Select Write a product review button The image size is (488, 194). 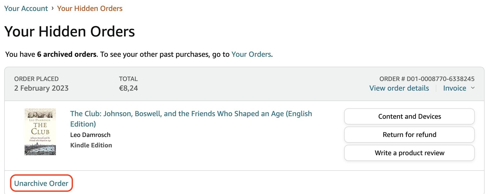click(409, 153)
